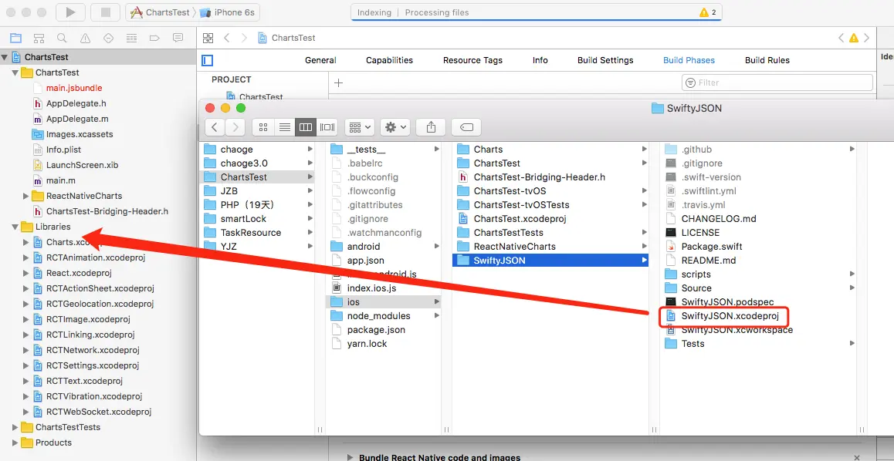The image size is (894, 461).
Task: Click Finder back button
Action: pos(214,127)
